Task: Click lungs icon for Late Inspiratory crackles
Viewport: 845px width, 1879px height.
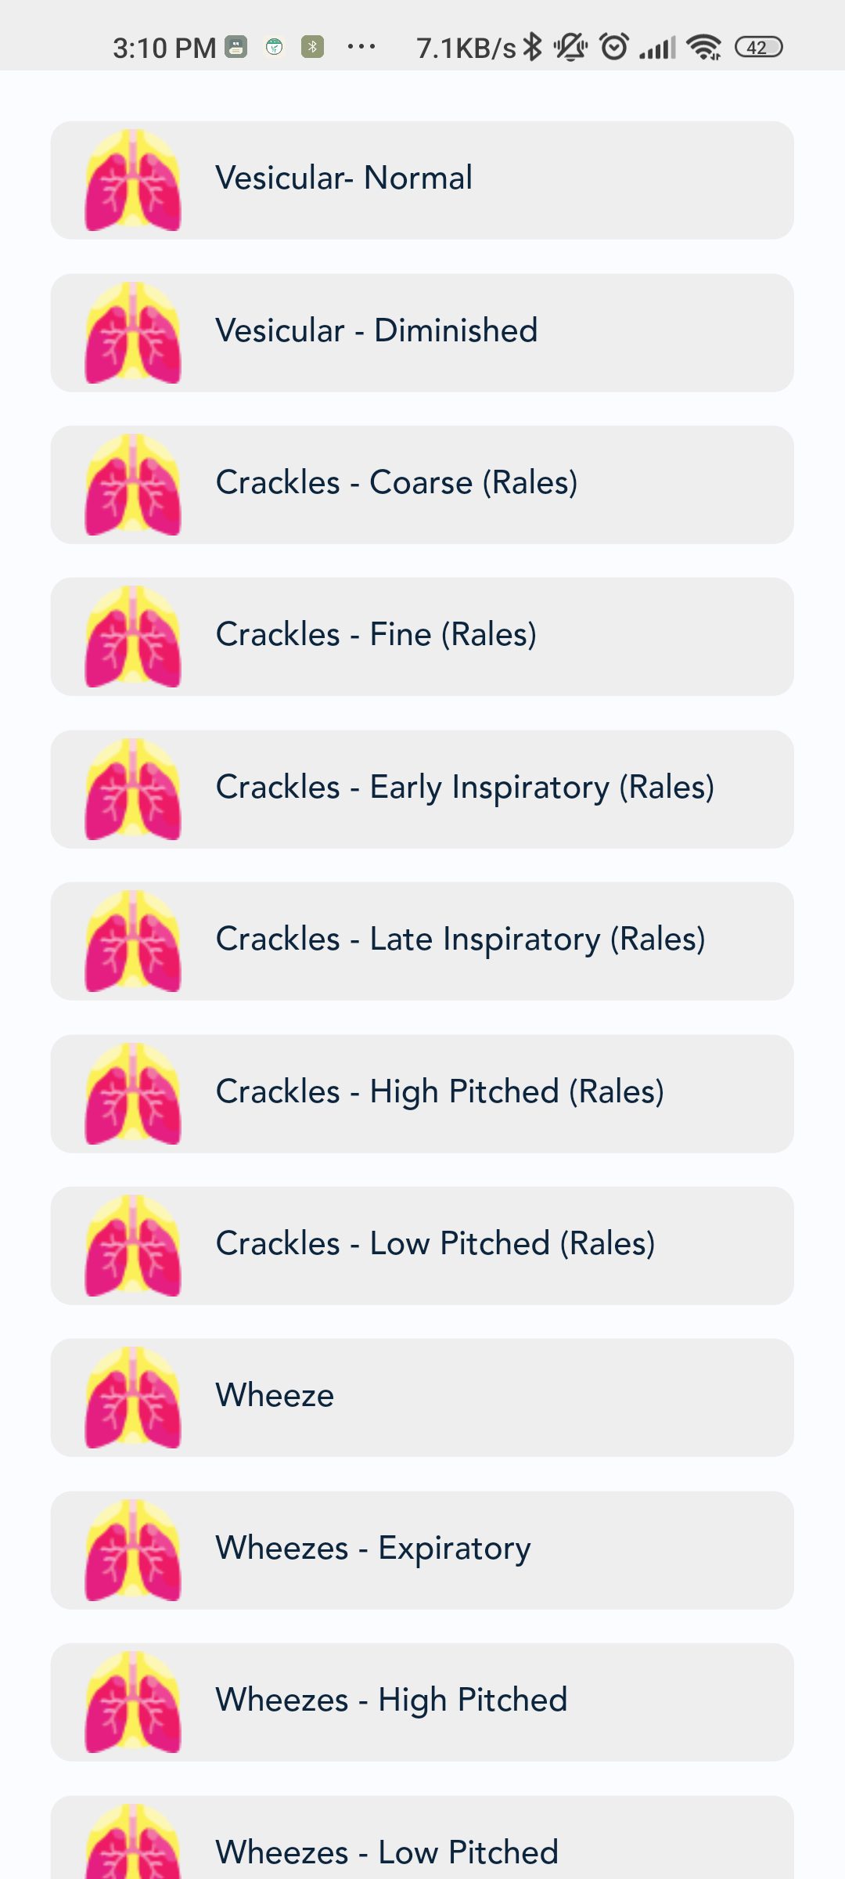Action: 133,941
